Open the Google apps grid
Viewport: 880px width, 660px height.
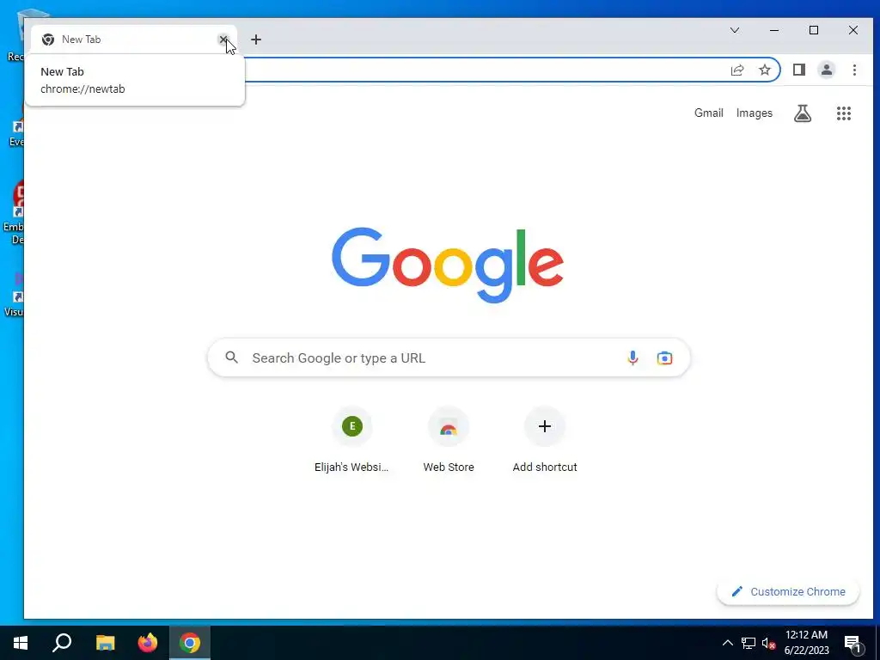point(844,113)
